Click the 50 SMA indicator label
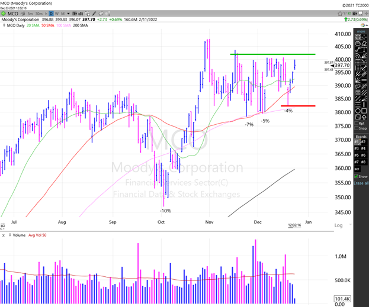Screen dimensions: 369x307 (48, 25)
